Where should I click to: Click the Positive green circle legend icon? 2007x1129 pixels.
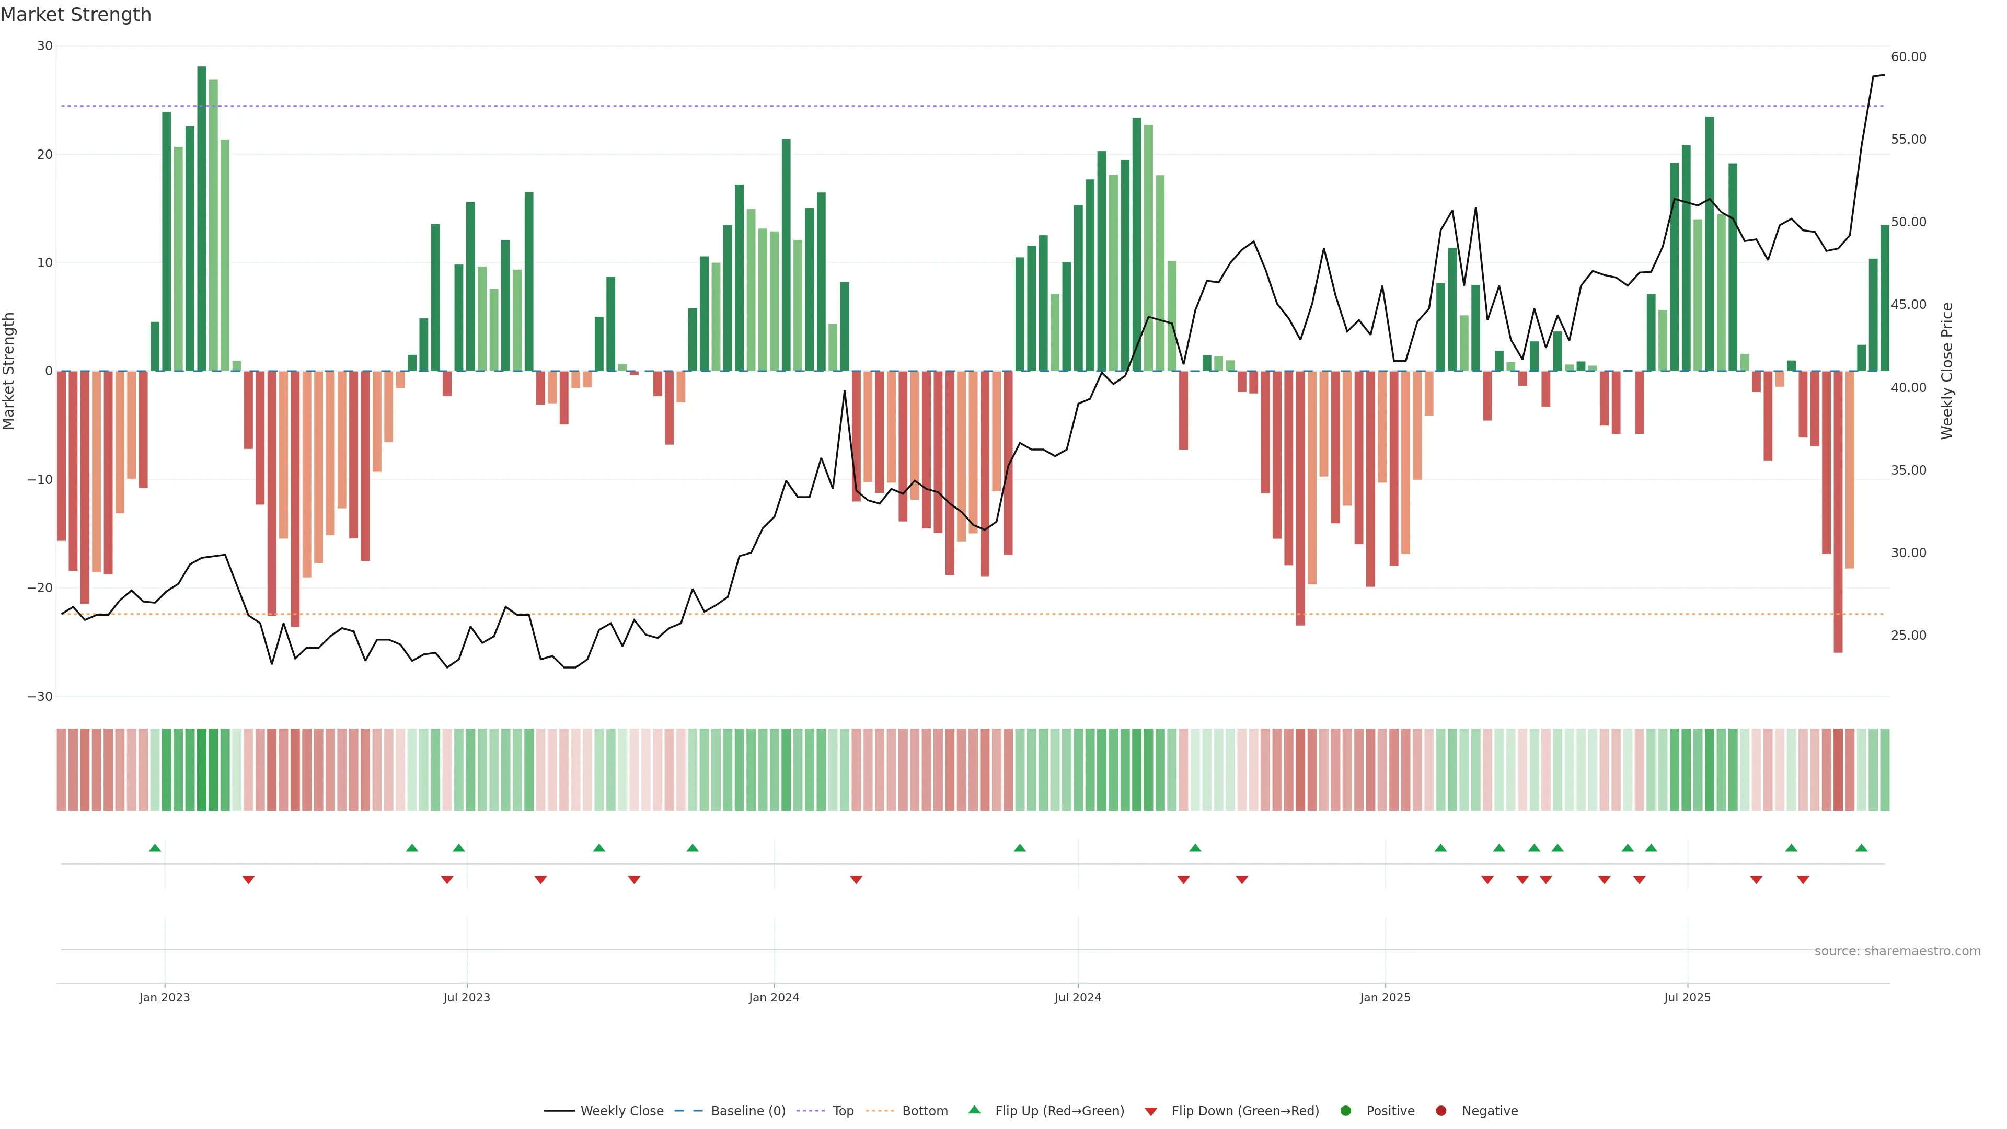(x=1345, y=1110)
